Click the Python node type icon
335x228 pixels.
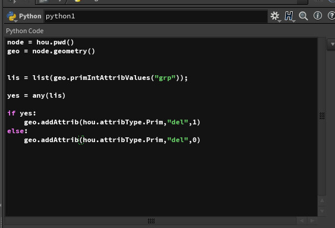[x=11, y=16]
